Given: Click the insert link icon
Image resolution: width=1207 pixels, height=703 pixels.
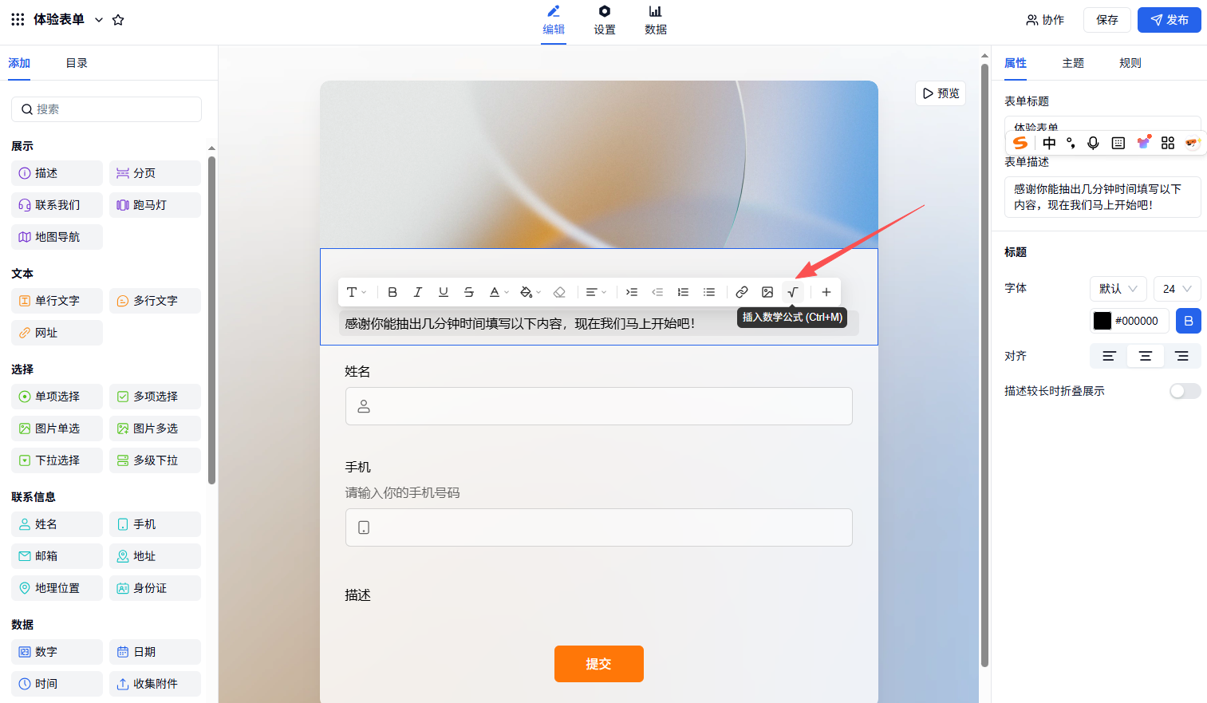Looking at the screenshot, I should 742,292.
